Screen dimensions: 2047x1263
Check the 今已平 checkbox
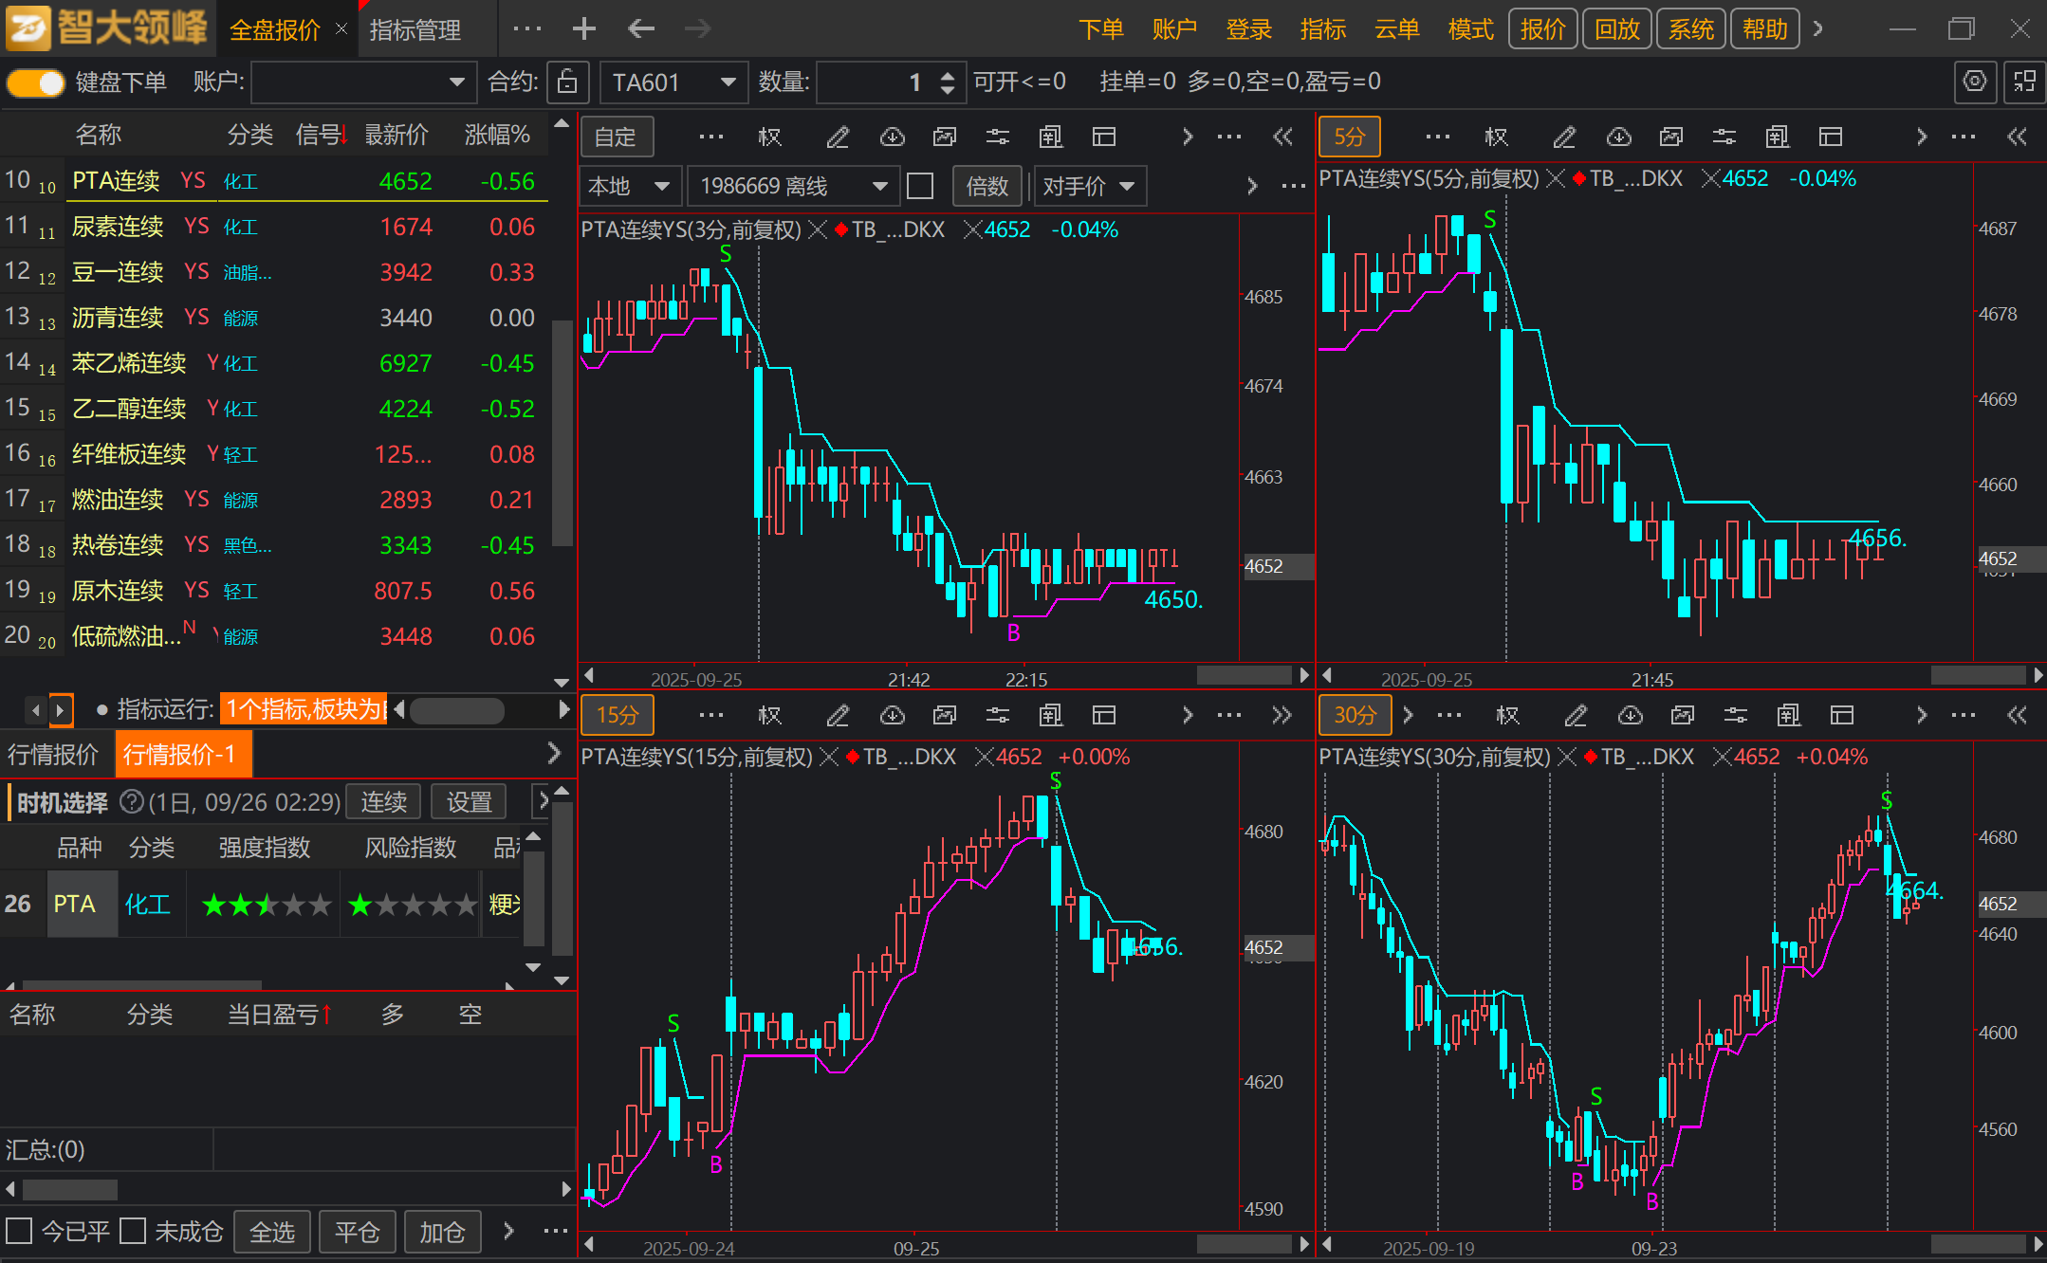click(x=19, y=1231)
